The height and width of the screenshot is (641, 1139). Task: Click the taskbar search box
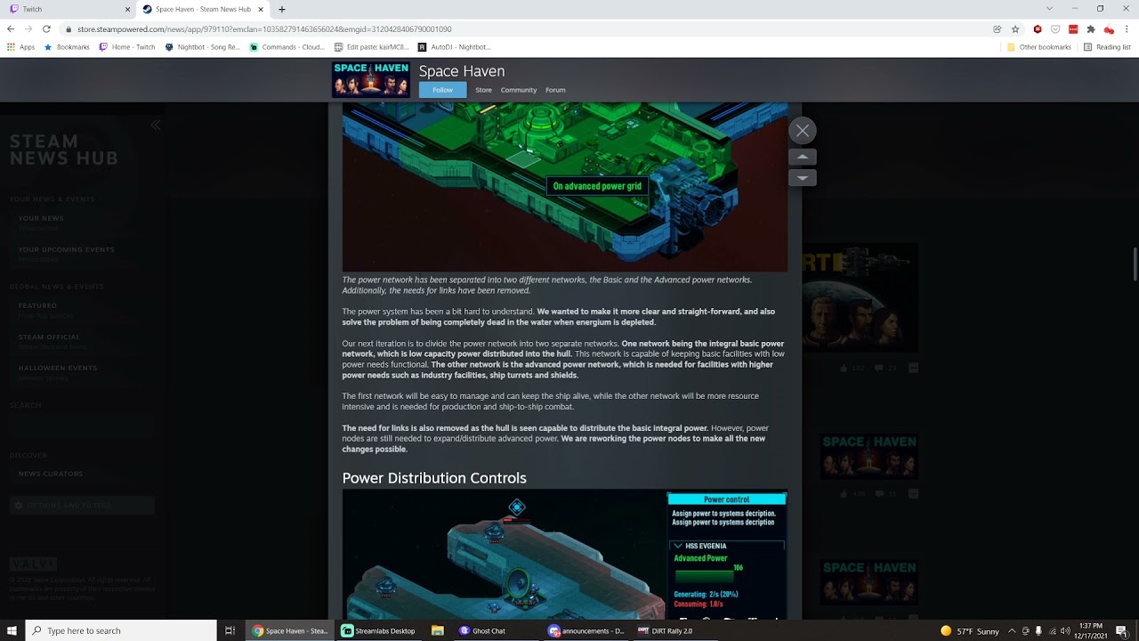pyautogui.click(x=119, y=630)
